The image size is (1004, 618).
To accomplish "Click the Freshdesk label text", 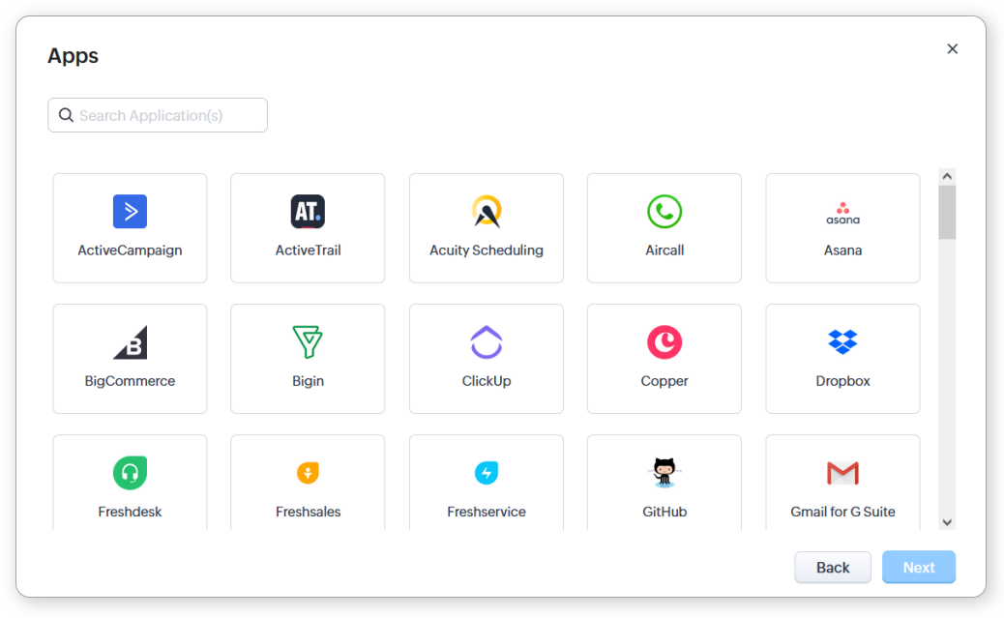I will coord(130,512).
